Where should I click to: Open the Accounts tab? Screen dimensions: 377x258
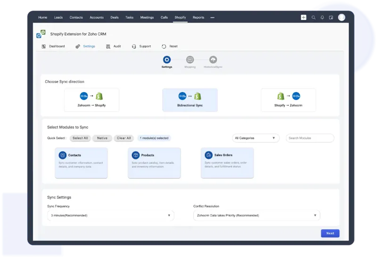tap(97, 17)
